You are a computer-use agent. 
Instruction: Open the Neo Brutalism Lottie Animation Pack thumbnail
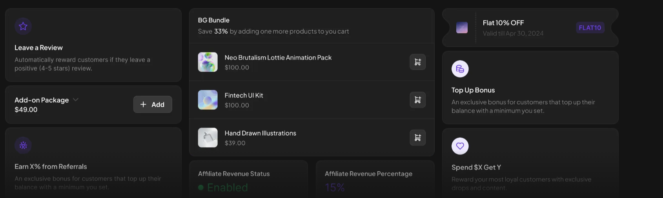tap(208, 62)
